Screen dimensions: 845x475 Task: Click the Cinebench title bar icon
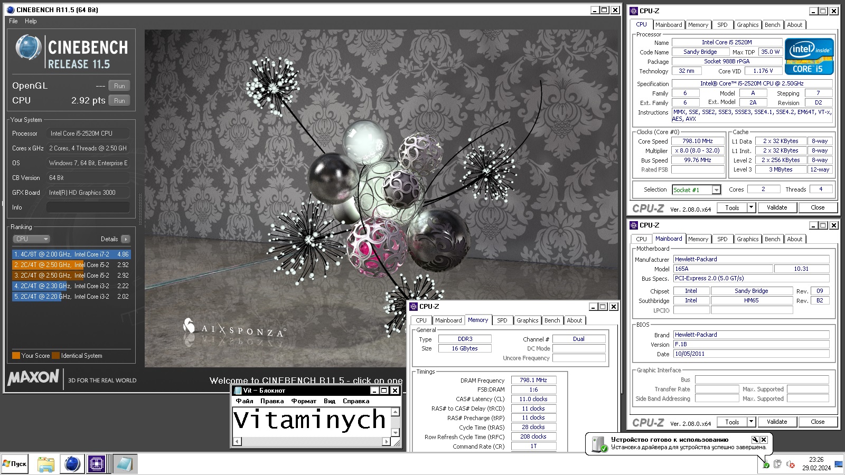tap(11, 9)
